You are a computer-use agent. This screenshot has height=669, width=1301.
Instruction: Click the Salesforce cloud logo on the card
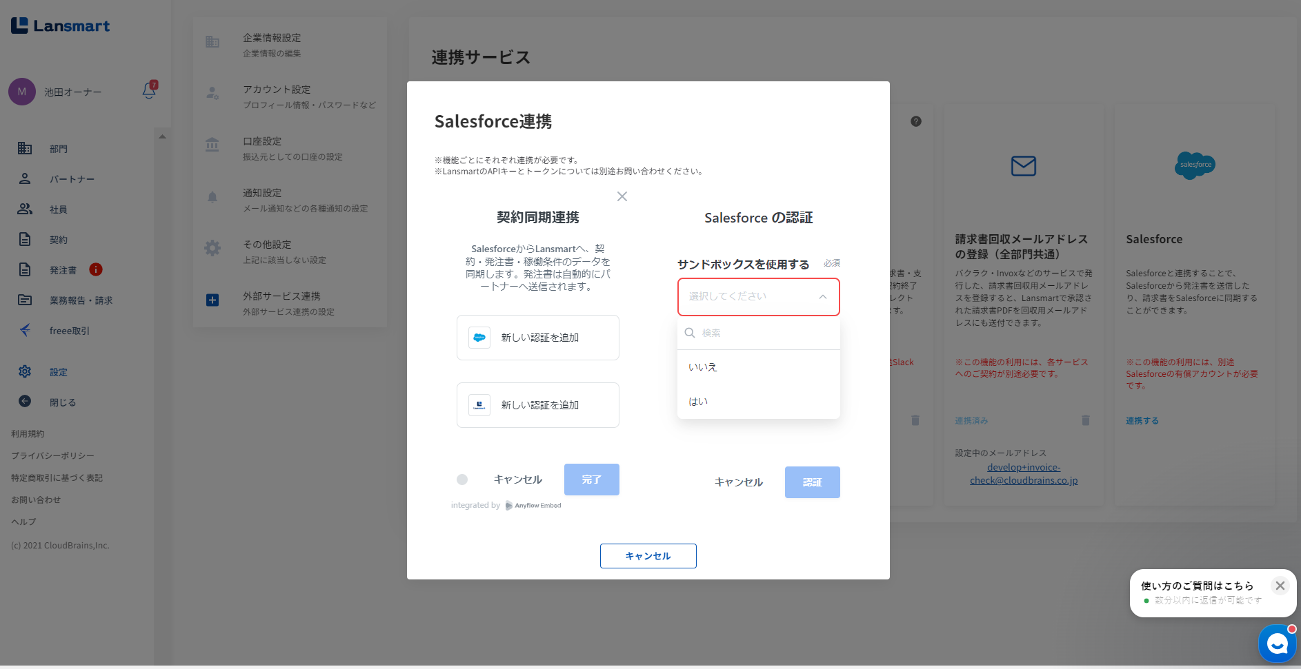(x=1195, y=165)
